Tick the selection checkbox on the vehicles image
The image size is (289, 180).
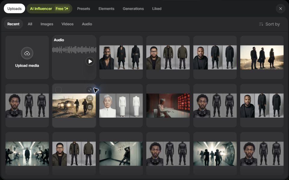(x=58, y=90)
